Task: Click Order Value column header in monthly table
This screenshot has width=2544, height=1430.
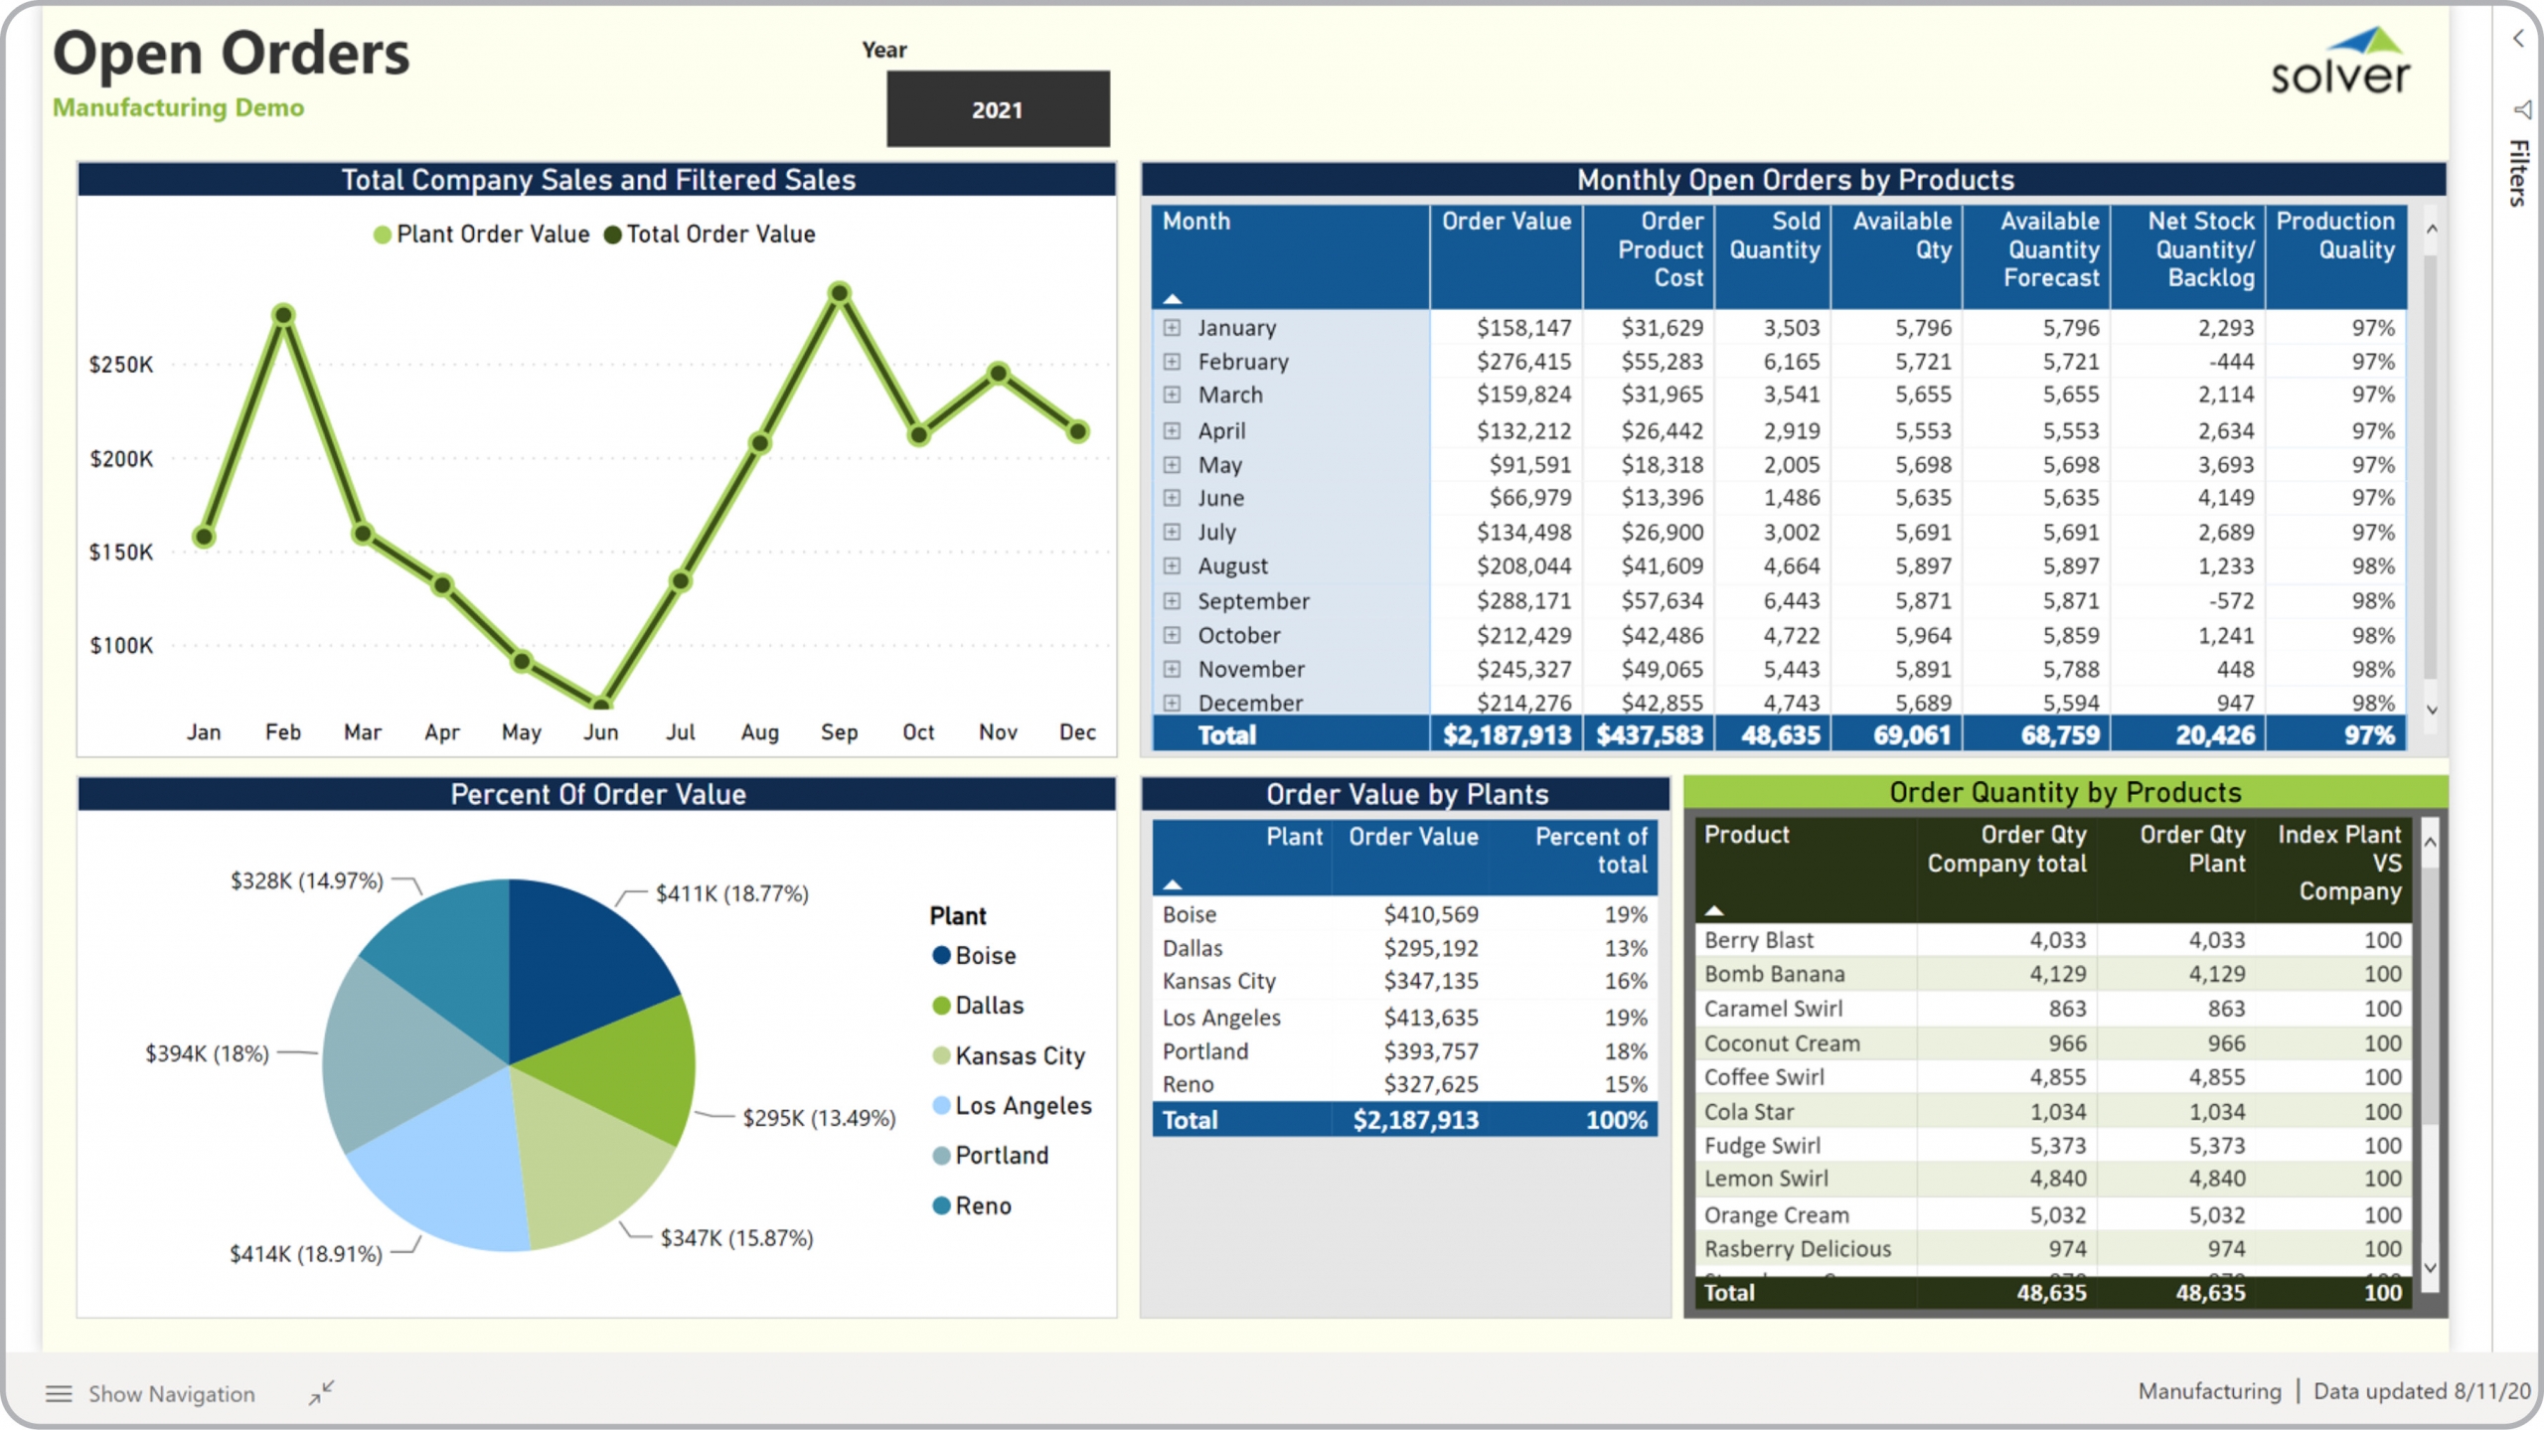Action: (1506, 222)
